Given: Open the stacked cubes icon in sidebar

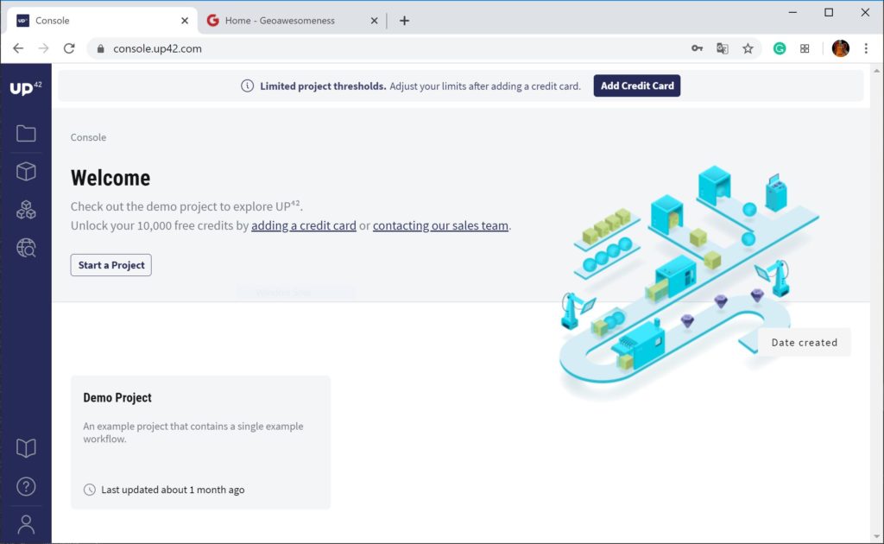Looking at the screenshot, I should pyautogui.click(x=26, y=210).
